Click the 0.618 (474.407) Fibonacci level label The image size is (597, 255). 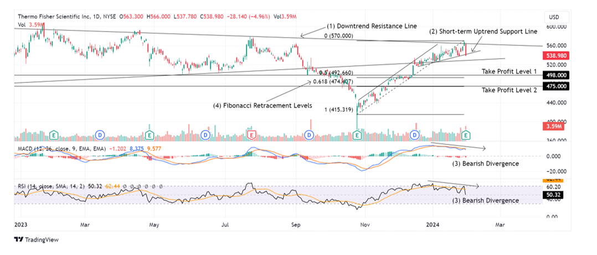click(x=333, y=82)
